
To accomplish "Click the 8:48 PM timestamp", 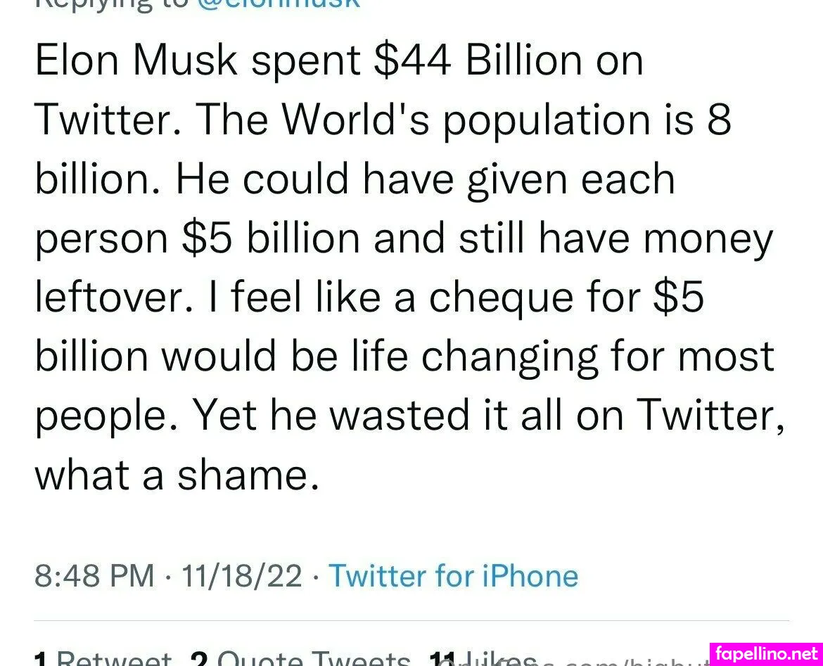I will pyautogui.click(x=94, y=576).
